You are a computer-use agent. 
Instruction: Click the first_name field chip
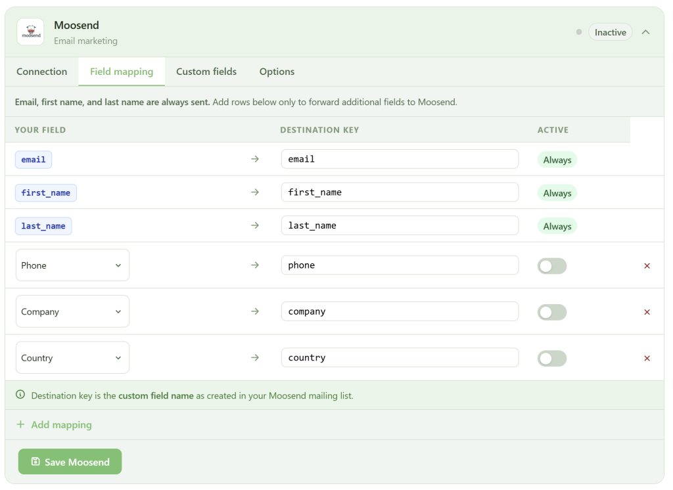(x=46, y=192)
